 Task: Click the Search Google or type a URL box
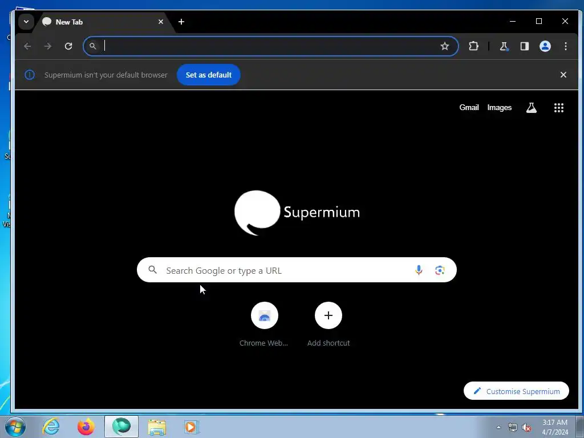(x=297, y=270)
